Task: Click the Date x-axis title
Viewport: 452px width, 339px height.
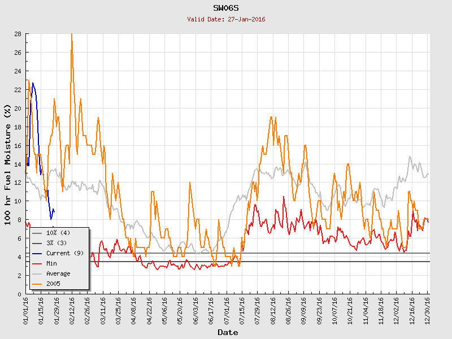Action: tap(228, 332)
